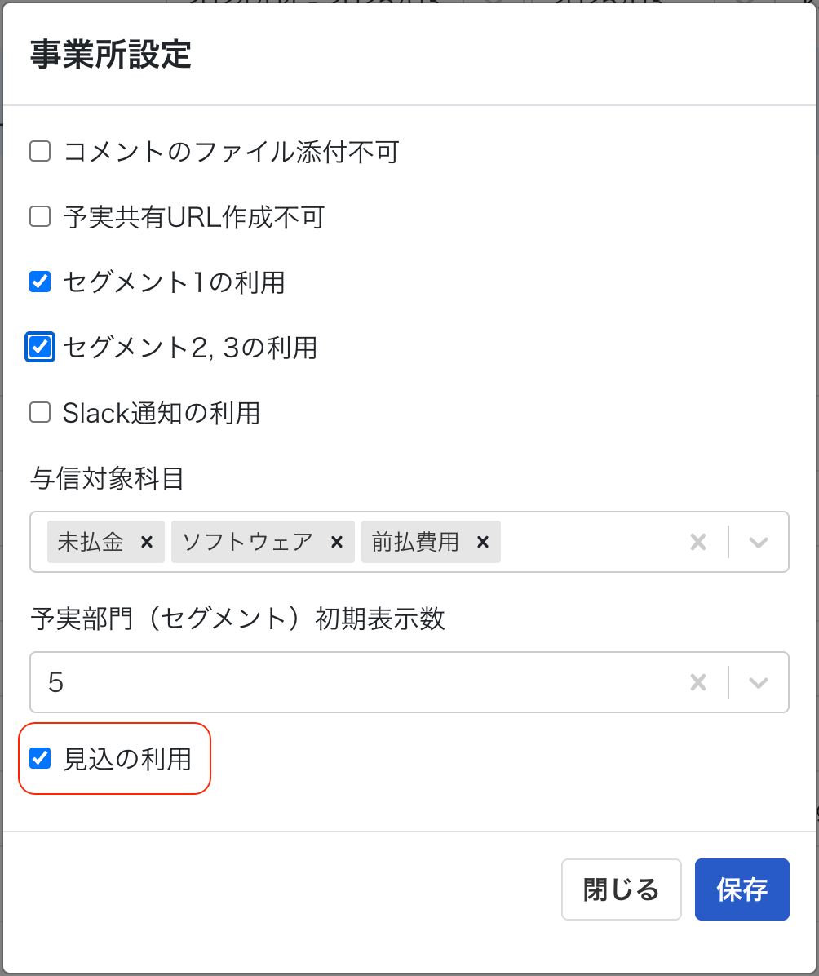
Task: Check 予実共有URL作成不可 option
Action: click(x=40, y=216)
